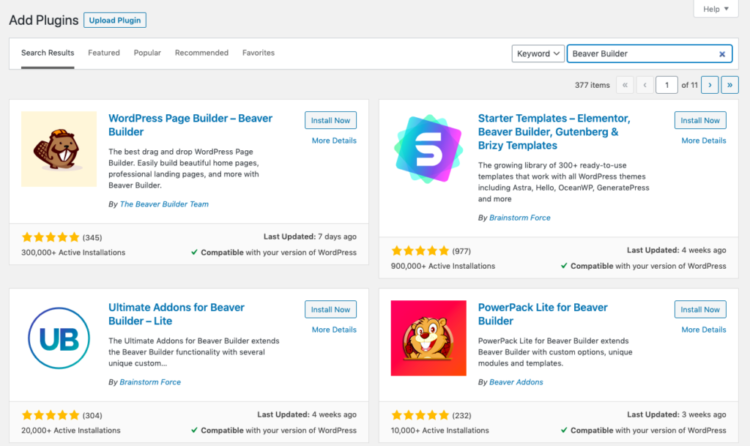Open The Beaver Builder Team author link
The height and width of the screenshot is (446, 750).
click(x=164, y=204)
